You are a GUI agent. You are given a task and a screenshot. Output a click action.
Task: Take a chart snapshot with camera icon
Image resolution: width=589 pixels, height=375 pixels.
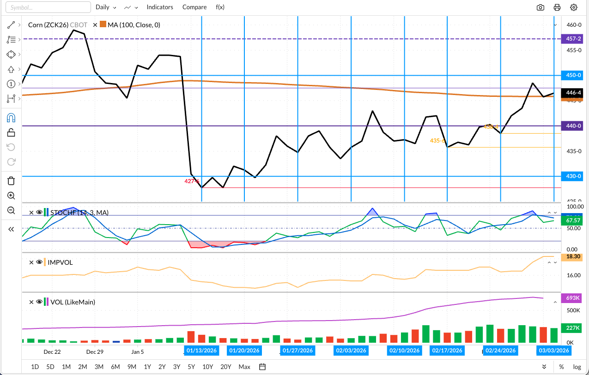(540, 7)
